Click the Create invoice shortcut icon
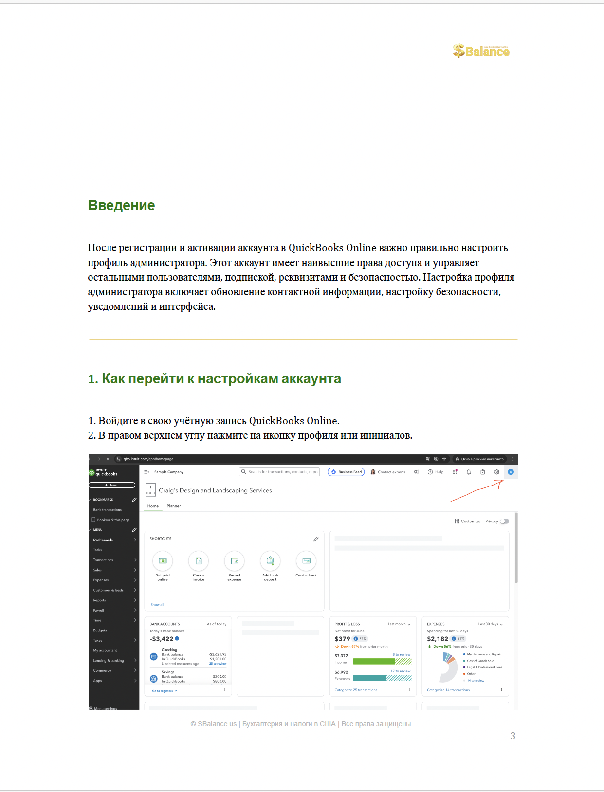The width and height of the screenshot is (604, 792). coord(199,561)
